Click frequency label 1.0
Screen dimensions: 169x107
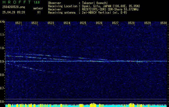(x=2, y=48)
